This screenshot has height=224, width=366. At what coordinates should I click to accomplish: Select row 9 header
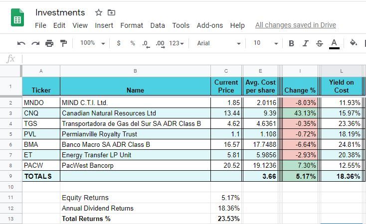coord(11,176)
